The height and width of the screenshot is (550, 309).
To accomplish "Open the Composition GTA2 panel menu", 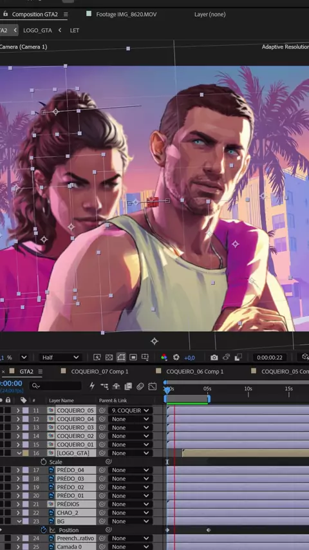I will 66,14.
